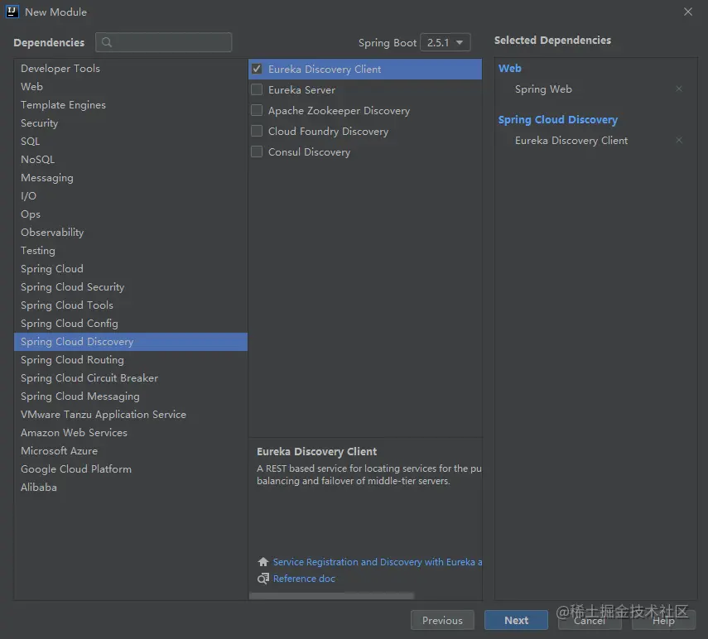Image resolution: width=708 pixels, height=639 pixels.
Task: Open the Template Engines category
Action: click(x=131, y=105)
